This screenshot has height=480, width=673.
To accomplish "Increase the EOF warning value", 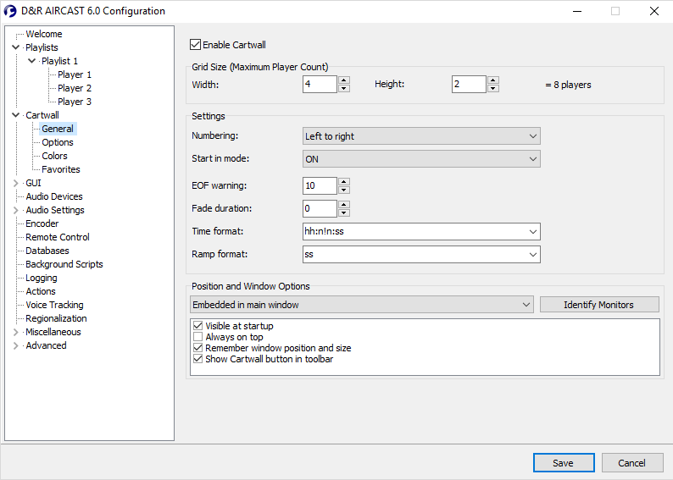I will [343, 181].
